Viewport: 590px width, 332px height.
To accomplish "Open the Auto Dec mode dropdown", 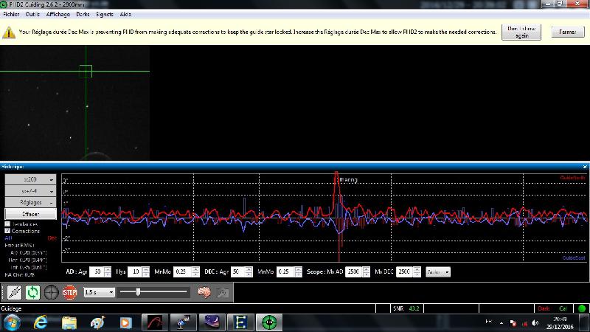I will (438, 272).
